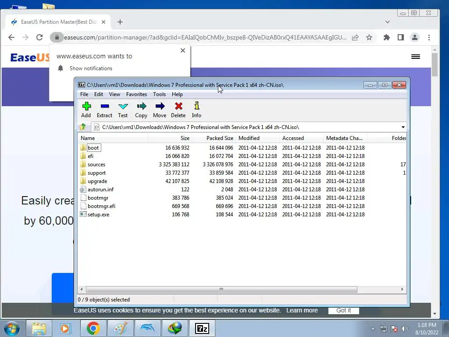Image resolution: width=449 pixels, height=337 pixels.
Task: Sort by Metadata Changed column header
Action: point(345,138)
